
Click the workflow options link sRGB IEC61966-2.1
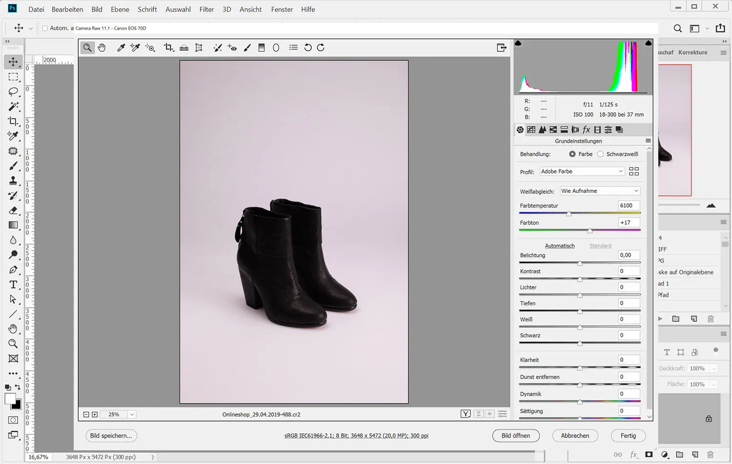coord(356,436)
